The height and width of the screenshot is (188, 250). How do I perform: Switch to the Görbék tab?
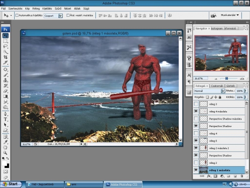point(230,86)
